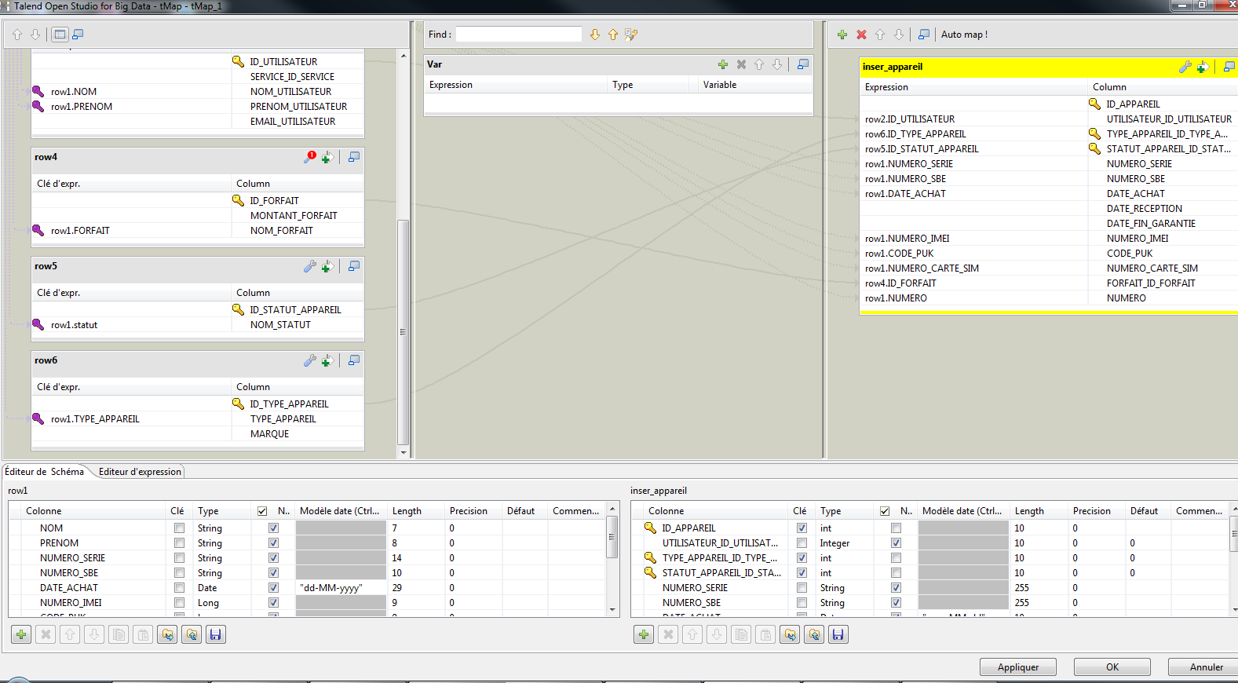Select EMAIL_UTILISATEUR column in input table
This screenshot has height=683, width=1238.
[x=293, y=122]
